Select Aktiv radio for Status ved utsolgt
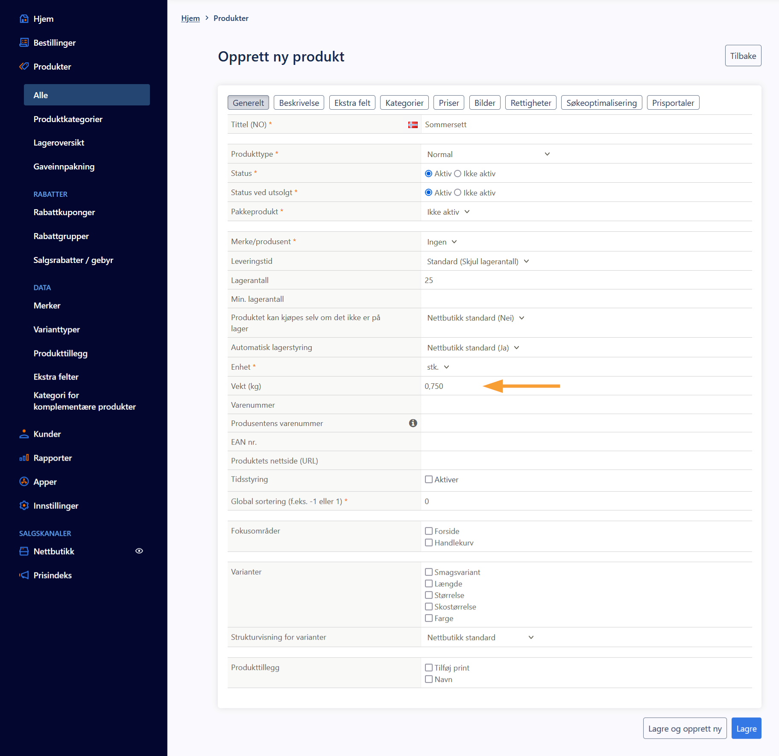The height and width of the screenshot is (756, 779). (x=429, y=193)
